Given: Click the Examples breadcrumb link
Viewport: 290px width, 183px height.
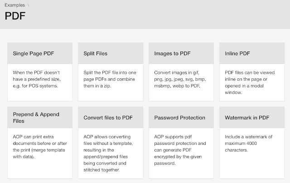Looking at the screenshot, I should pyautogui.click(x=14, y=5).
